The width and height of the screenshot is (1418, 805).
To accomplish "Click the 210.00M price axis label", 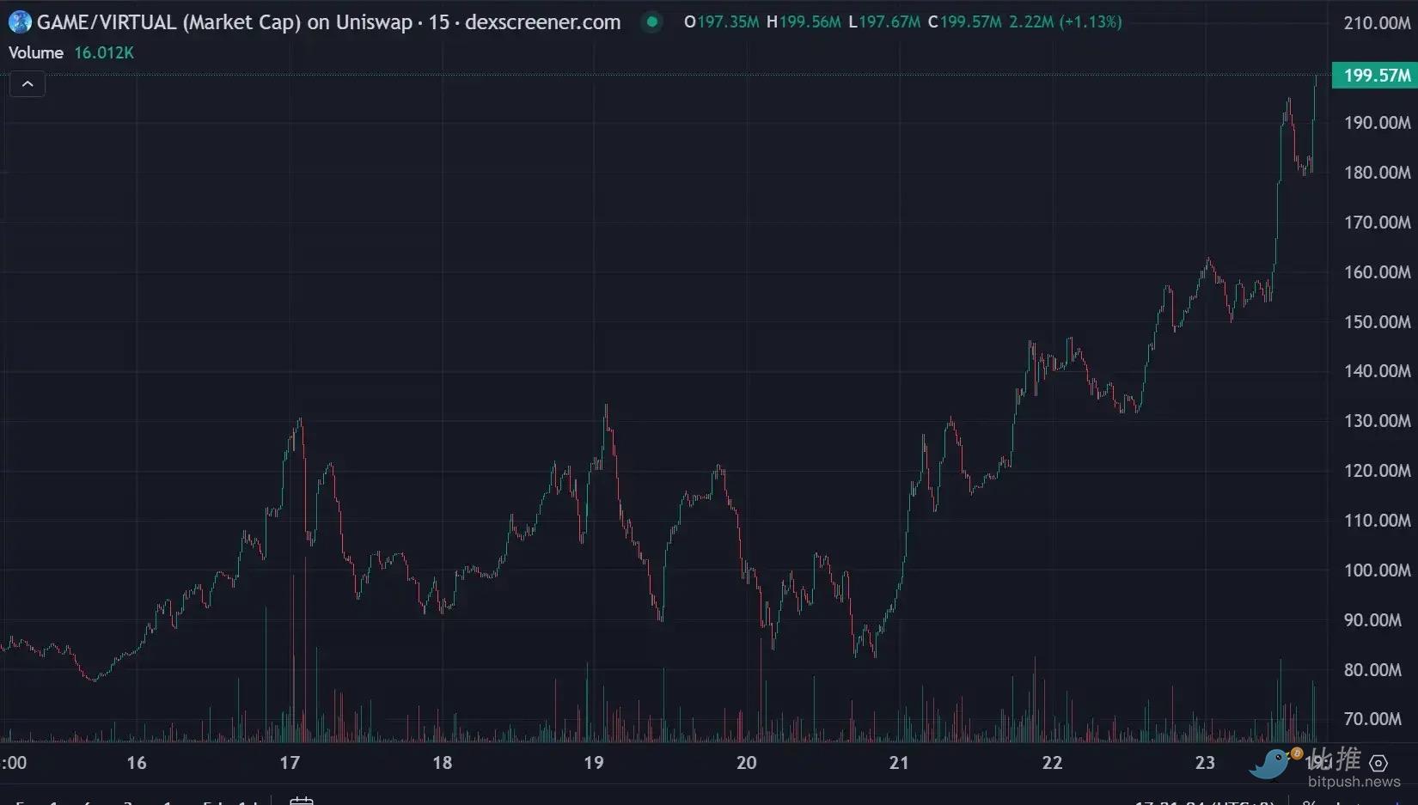I will click(x=1377, y=23).
